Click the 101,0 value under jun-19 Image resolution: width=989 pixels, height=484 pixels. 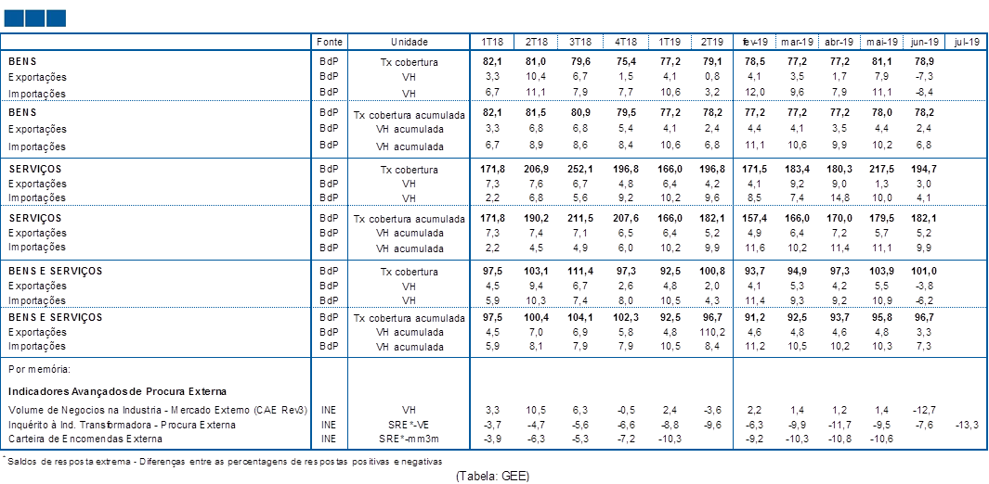pos(925,272)
